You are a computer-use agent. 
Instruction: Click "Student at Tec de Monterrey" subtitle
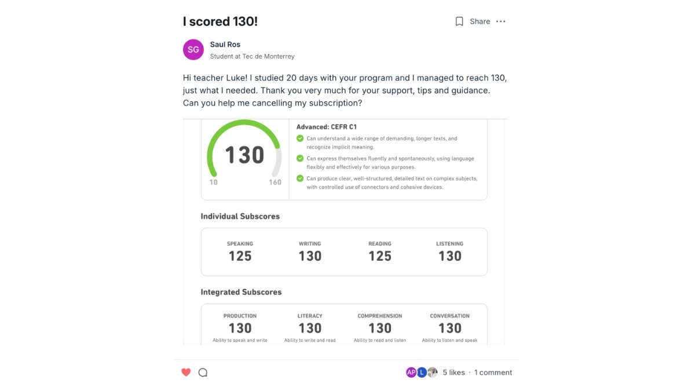252,56
